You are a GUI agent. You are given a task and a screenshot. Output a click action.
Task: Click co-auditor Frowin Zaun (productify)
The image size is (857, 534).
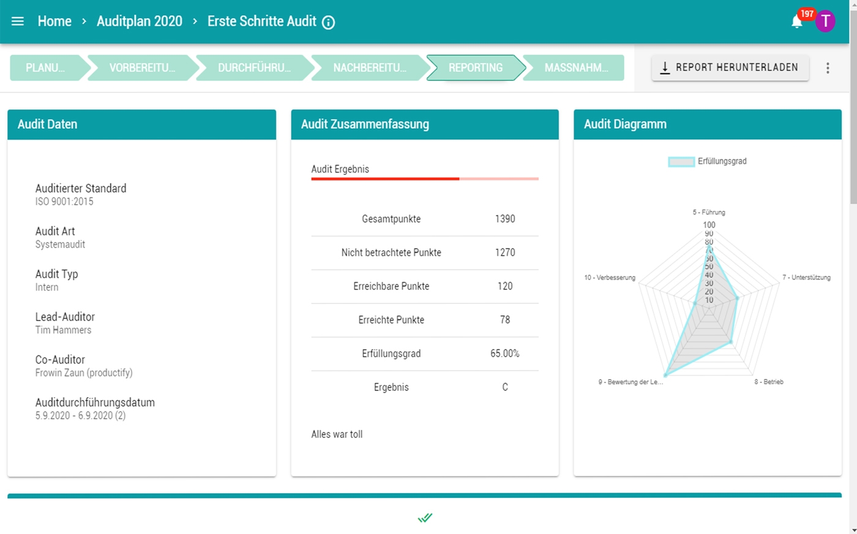click(x=84, y=373)
